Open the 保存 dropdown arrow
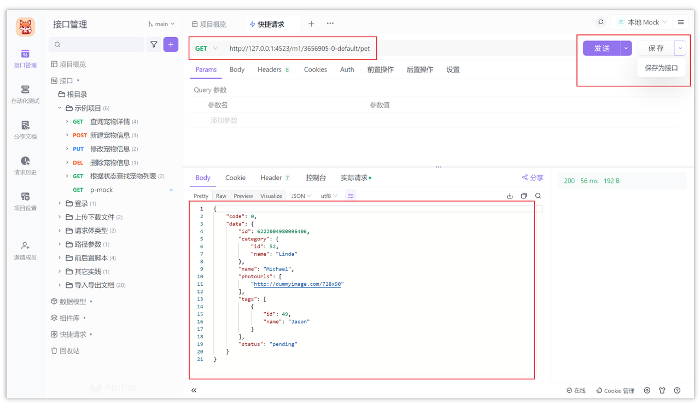Image resolution: width=700 pixels, height=405 pixels. coord(680,48)
